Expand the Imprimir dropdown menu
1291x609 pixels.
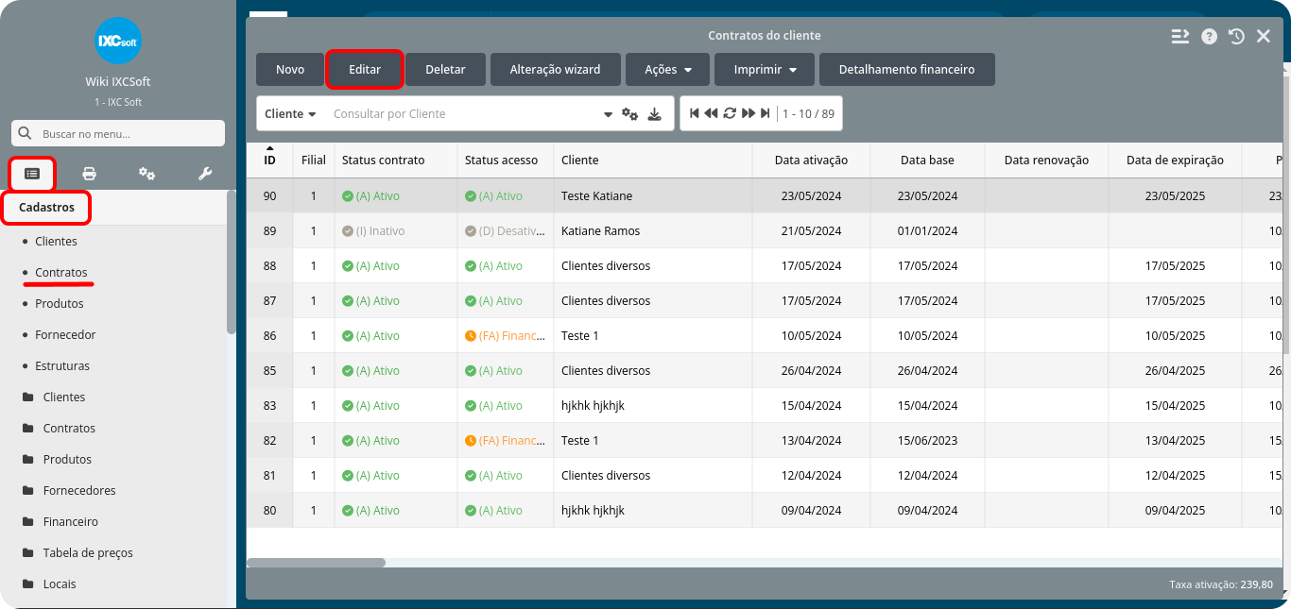pyautogui.click(x=766, y=70)
